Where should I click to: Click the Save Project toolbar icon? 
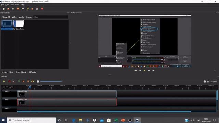click(x=13, y=9)
